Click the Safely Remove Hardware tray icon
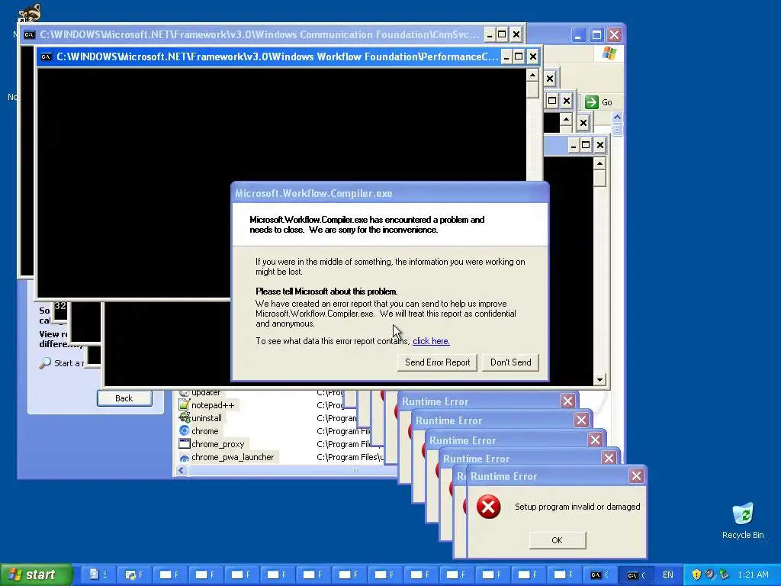 click(724, 575)
